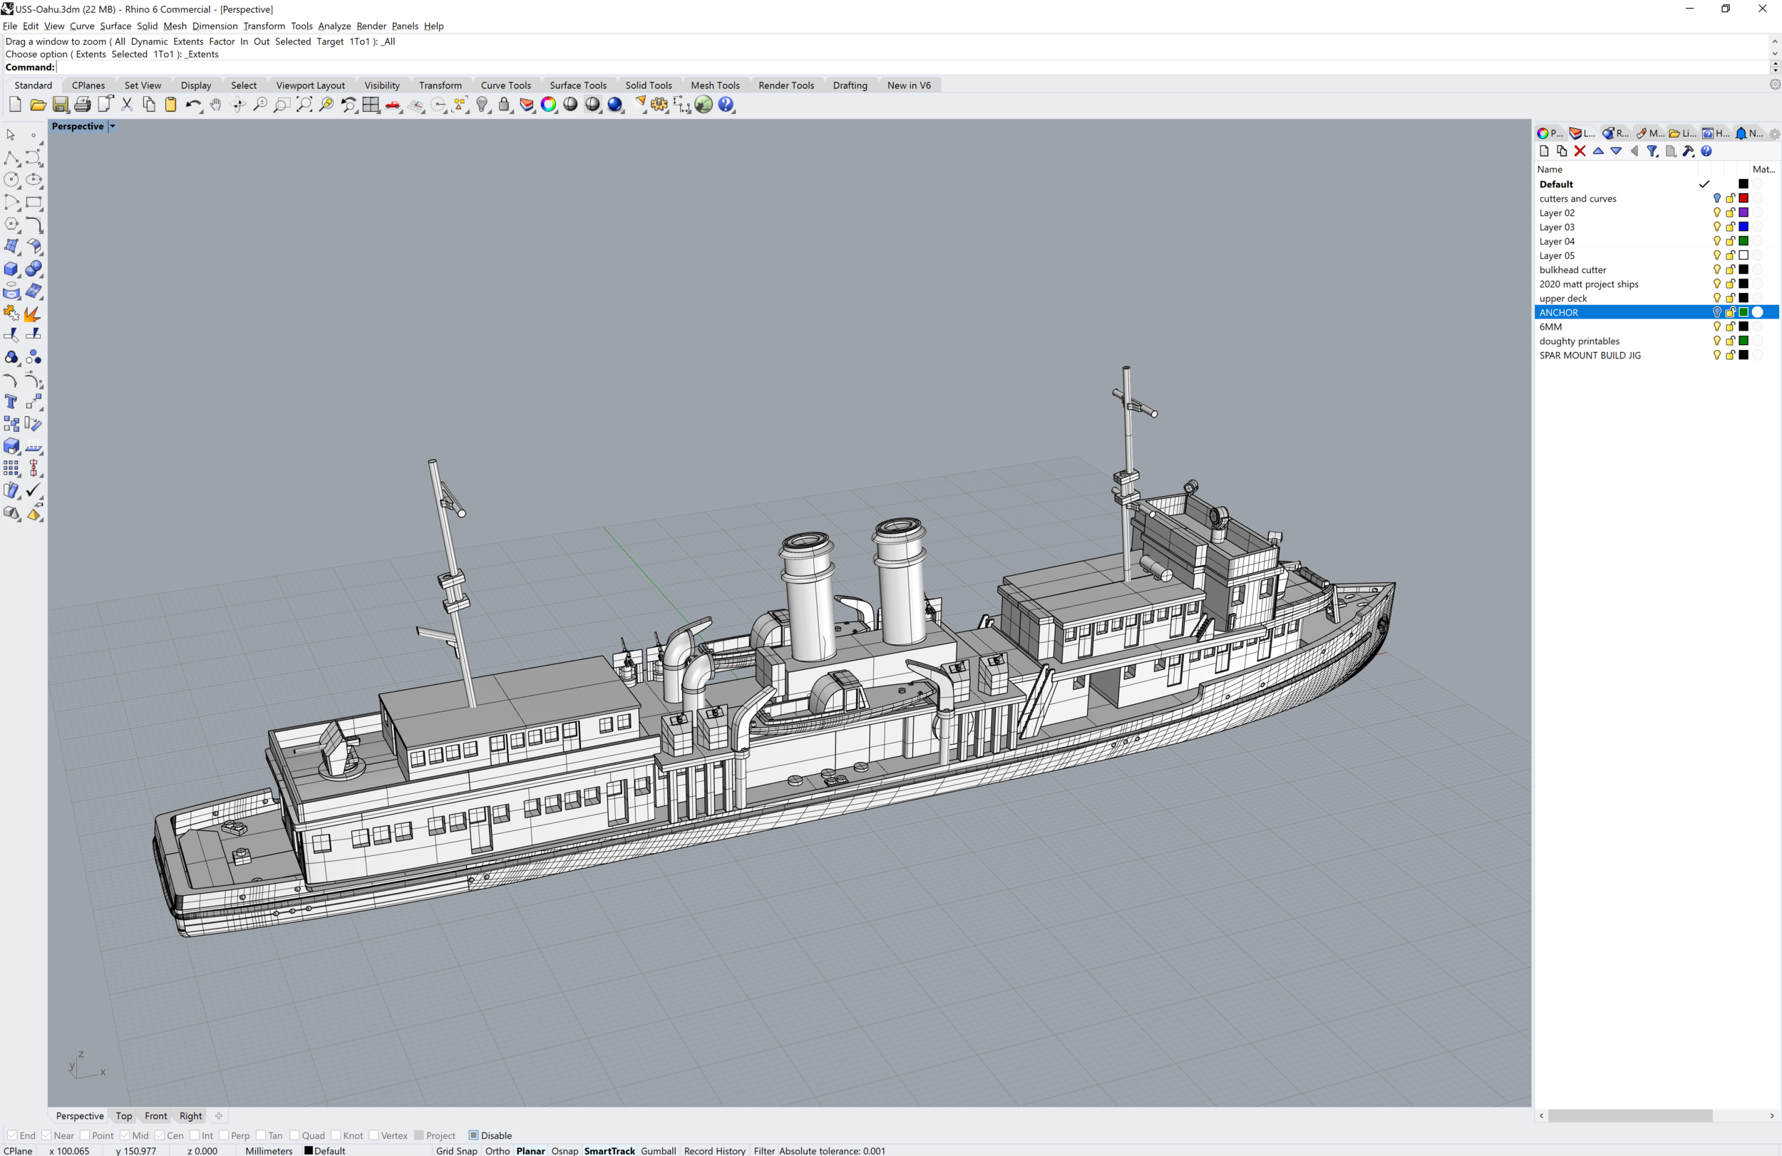This screenshot has width=1782, height=1156.
Task: Click the Rectangular Array grid icon
Action: [x=12, y=469]
